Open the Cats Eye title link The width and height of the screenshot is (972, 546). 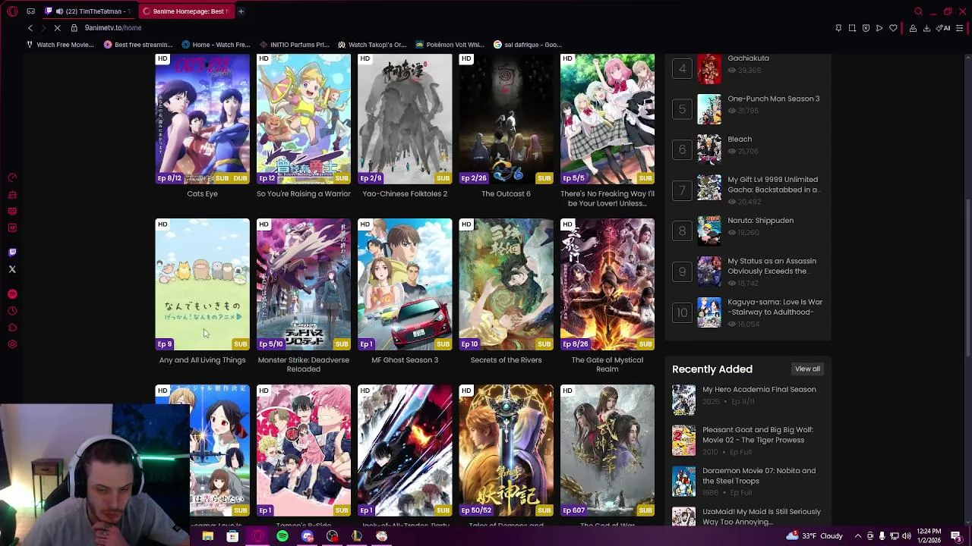point(202,193)
